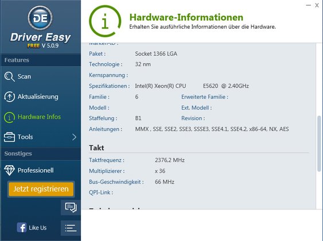The image size is (323, 241).
Task: Click the Ext. Modell label
Action: pyautogui.click(x=196, y=108)
